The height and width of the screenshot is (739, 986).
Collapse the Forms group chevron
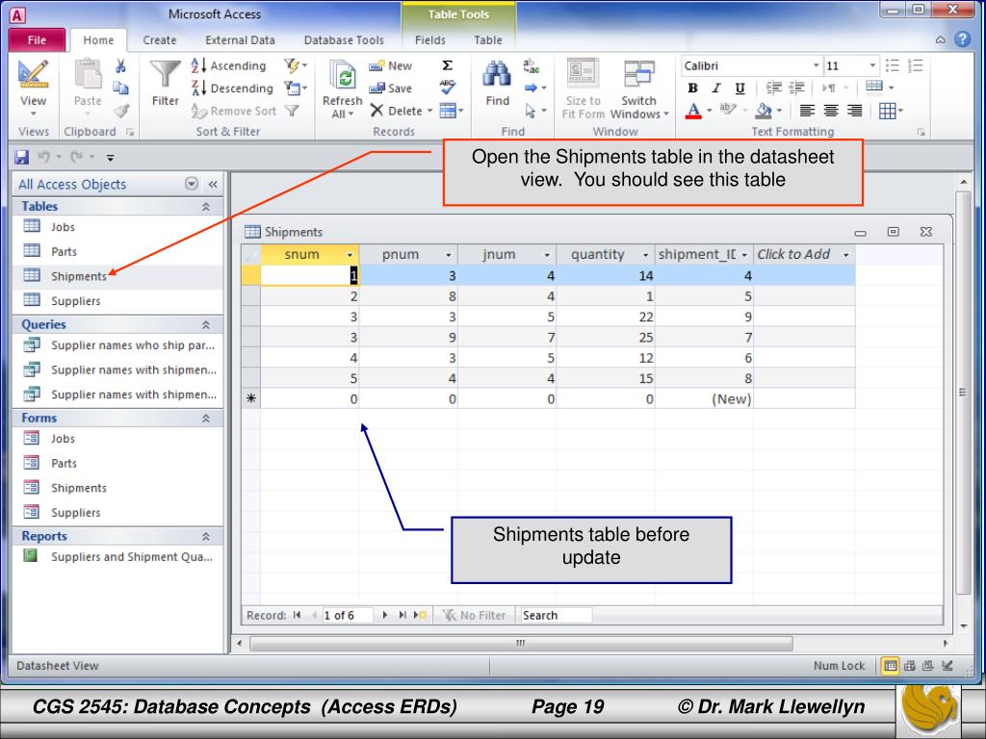coord(206,419)
